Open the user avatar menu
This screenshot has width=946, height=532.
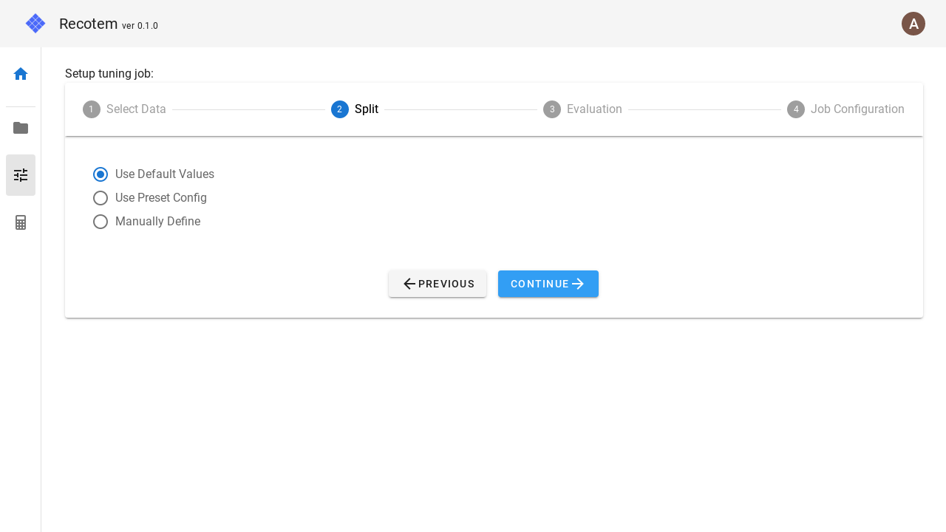point(913,24)
